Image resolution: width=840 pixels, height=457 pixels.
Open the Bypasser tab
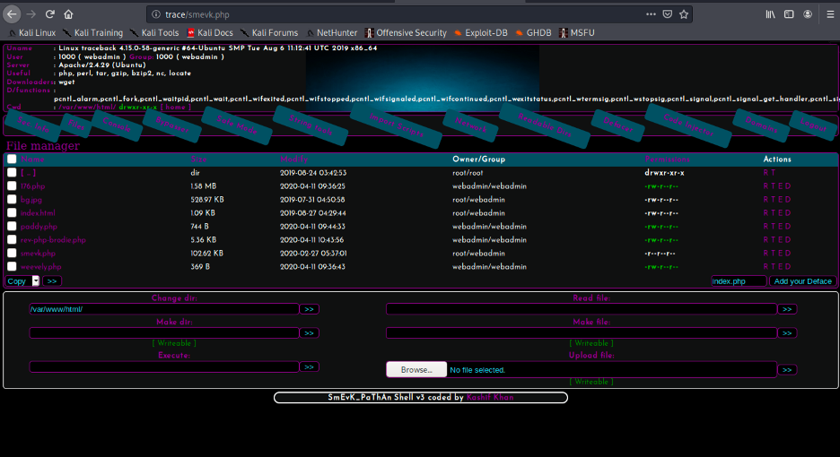tap(172, 125)
